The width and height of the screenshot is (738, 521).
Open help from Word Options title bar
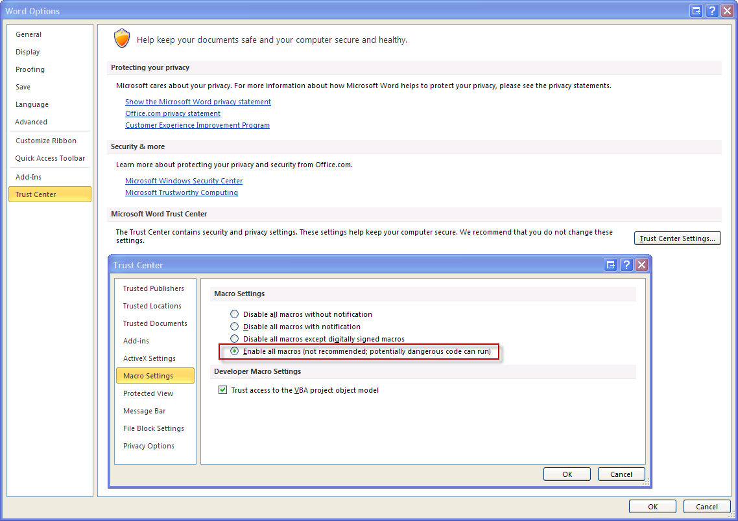click(x=711, y=10)
